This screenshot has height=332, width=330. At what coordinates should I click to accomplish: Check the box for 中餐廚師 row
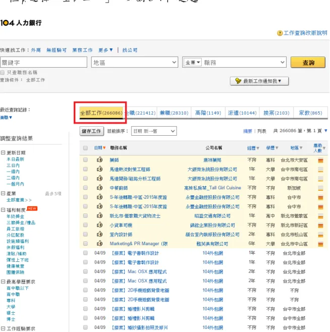coord(85,188)
